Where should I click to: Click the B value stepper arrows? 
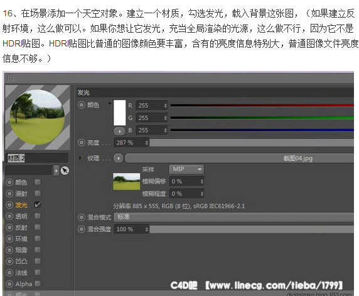pyautogui.click(x=165, y=130)
